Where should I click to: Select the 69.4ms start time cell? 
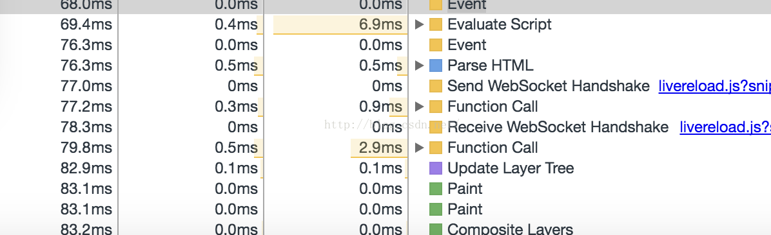click(x=59, y=24)
